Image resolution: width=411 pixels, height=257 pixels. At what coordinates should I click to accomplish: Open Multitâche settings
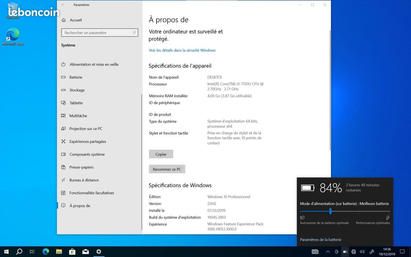[78, 116]
